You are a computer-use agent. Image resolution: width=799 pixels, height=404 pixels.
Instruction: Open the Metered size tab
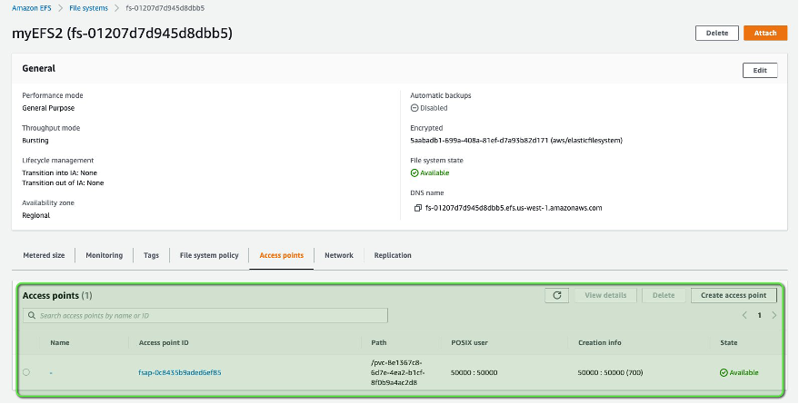tap(44, 255)
